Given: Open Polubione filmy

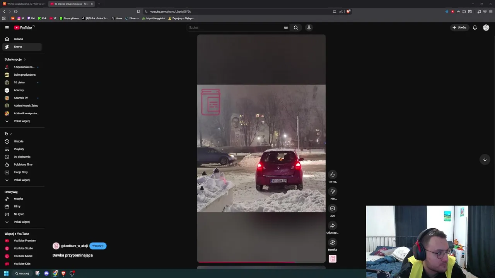Looking at the screenshot, I should 22,164.
